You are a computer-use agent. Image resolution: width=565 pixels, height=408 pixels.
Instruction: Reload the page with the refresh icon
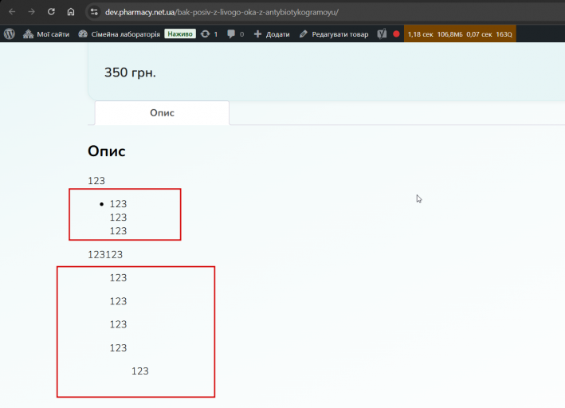click(51, 12)
